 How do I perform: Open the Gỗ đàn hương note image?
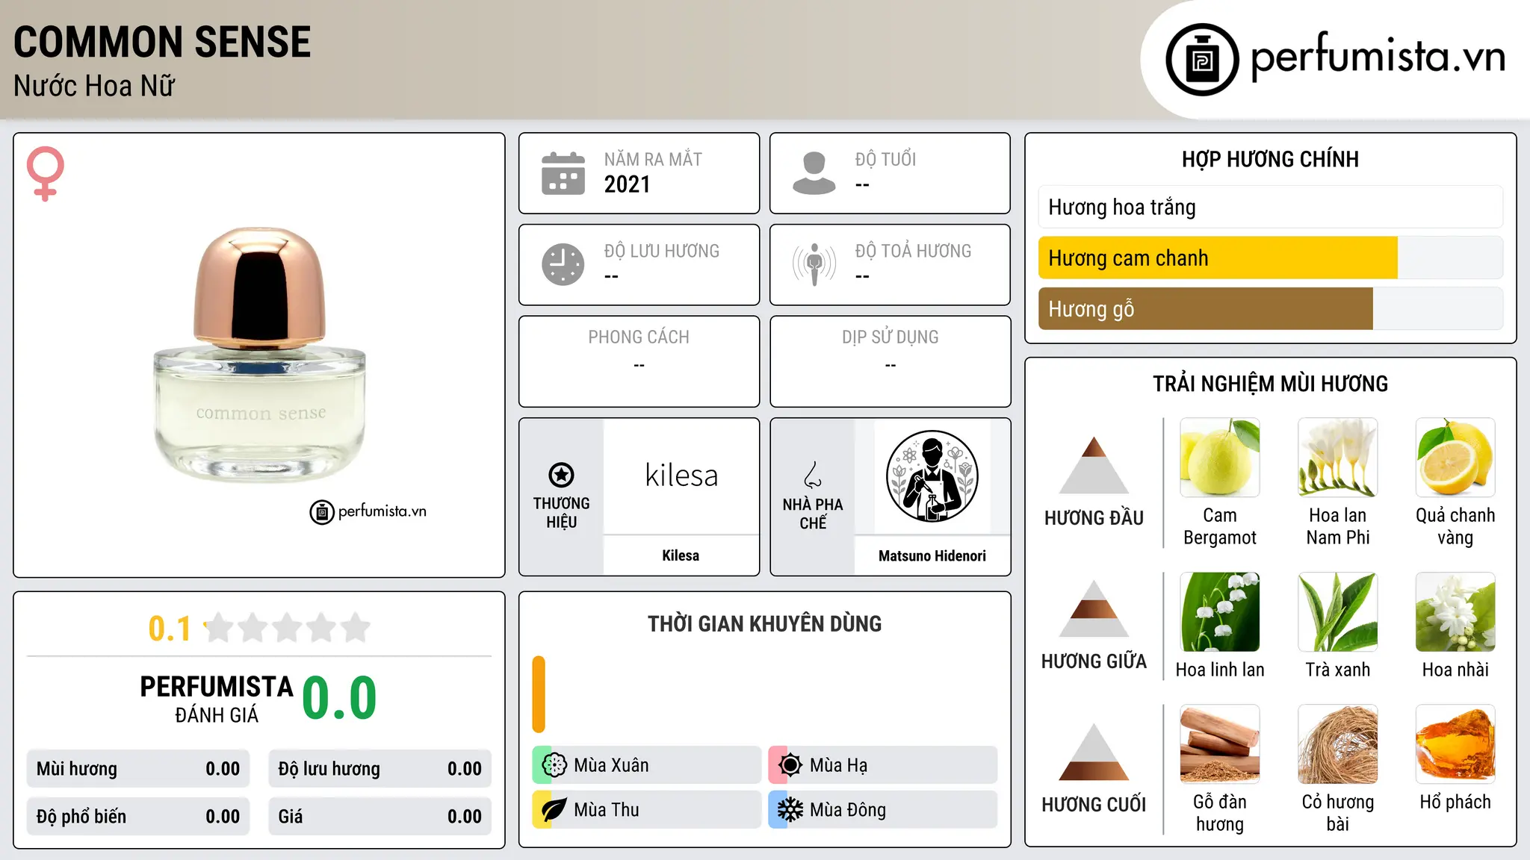(1220, 744)
